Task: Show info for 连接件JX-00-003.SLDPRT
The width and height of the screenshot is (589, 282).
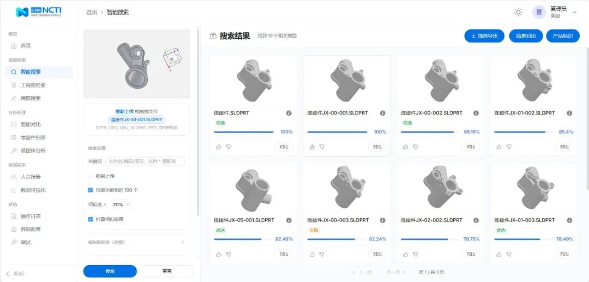Action: coord(382,220)
